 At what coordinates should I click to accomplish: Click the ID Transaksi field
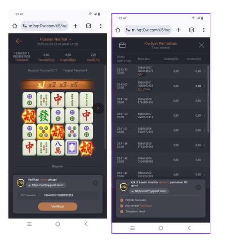point(58,195)
